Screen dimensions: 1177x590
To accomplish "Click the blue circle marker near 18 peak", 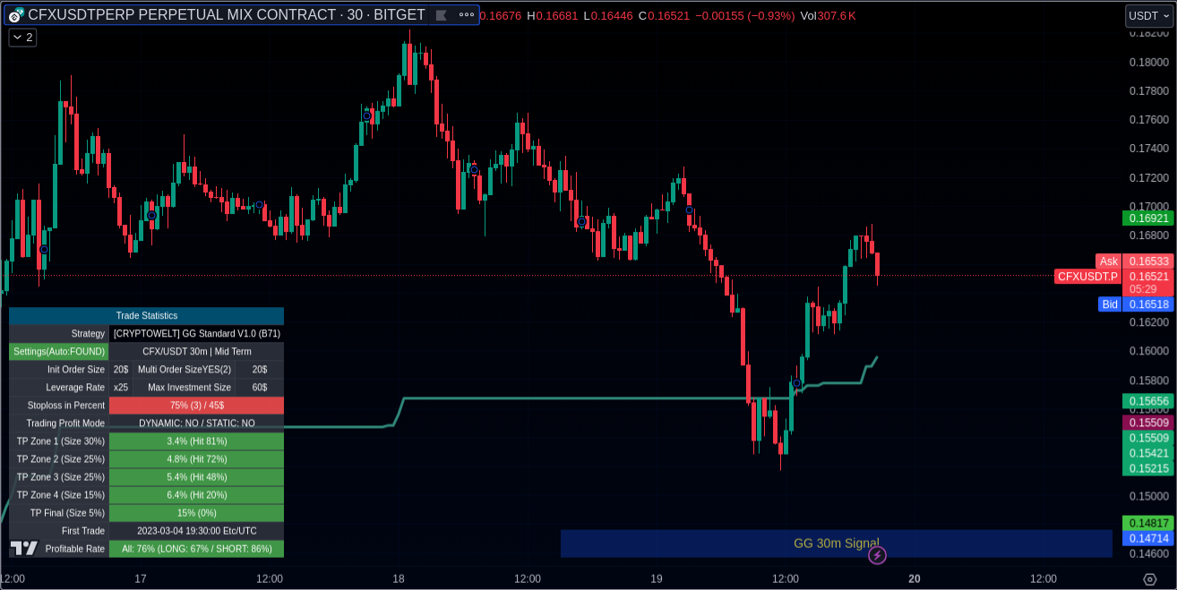I will [366, 115].
